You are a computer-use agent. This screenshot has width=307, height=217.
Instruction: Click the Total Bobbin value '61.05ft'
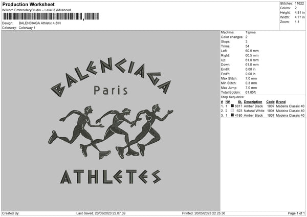(x=250, y=93)
